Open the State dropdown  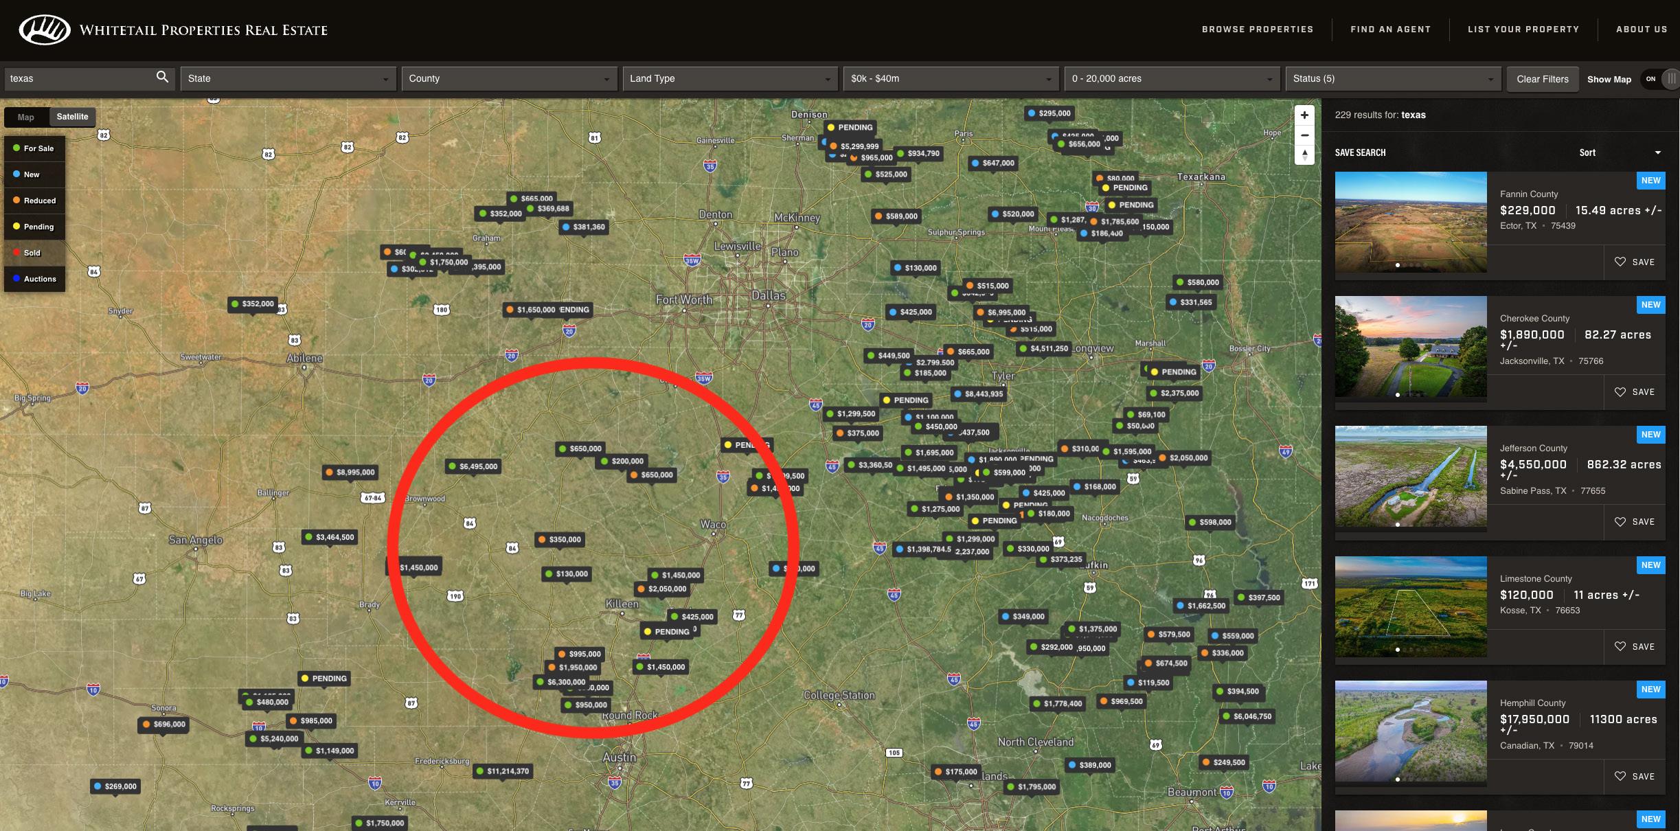point(288,78)
